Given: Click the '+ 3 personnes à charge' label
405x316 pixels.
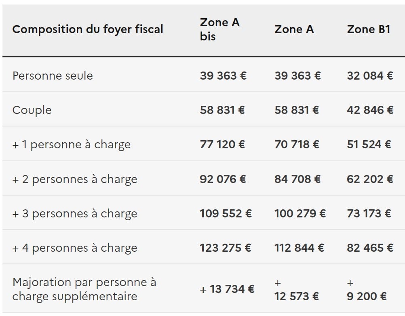Looking at the screenshot, I should coord(75,213).
